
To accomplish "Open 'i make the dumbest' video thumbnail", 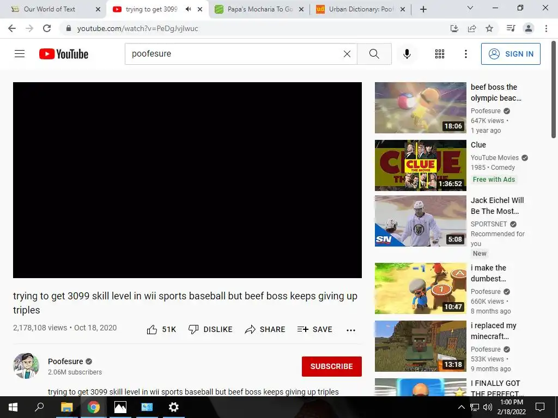I will 420,288.
